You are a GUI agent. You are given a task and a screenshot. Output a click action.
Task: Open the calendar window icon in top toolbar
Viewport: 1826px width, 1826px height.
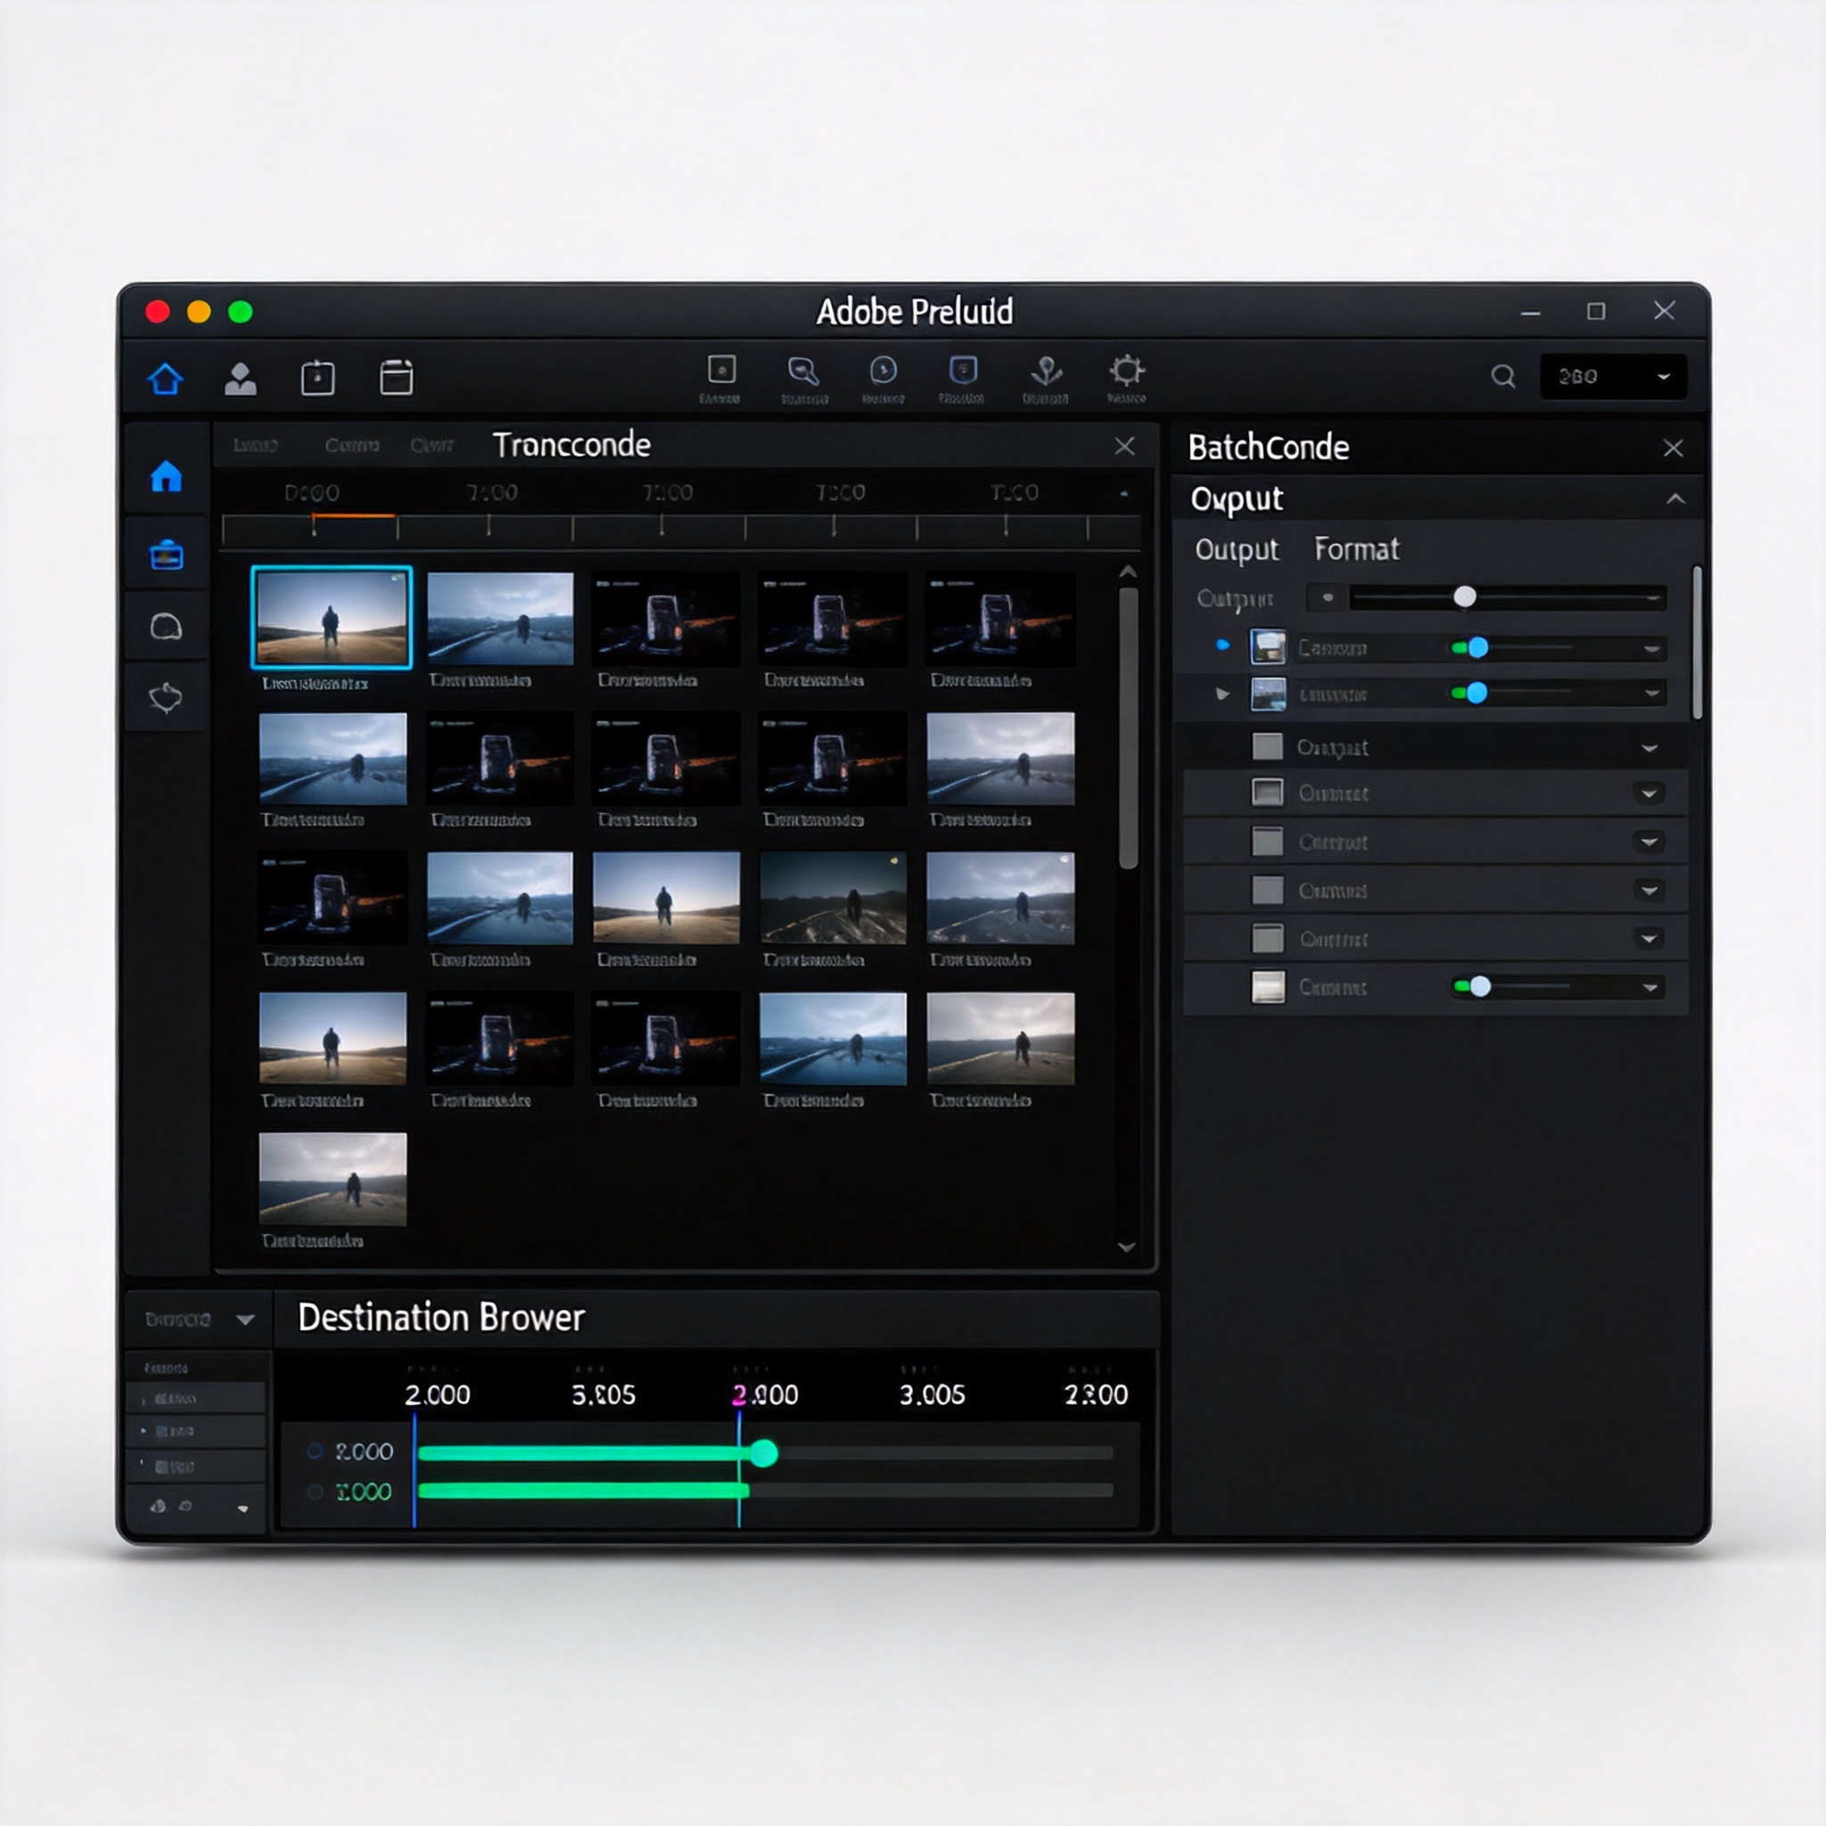pos(396,377)
